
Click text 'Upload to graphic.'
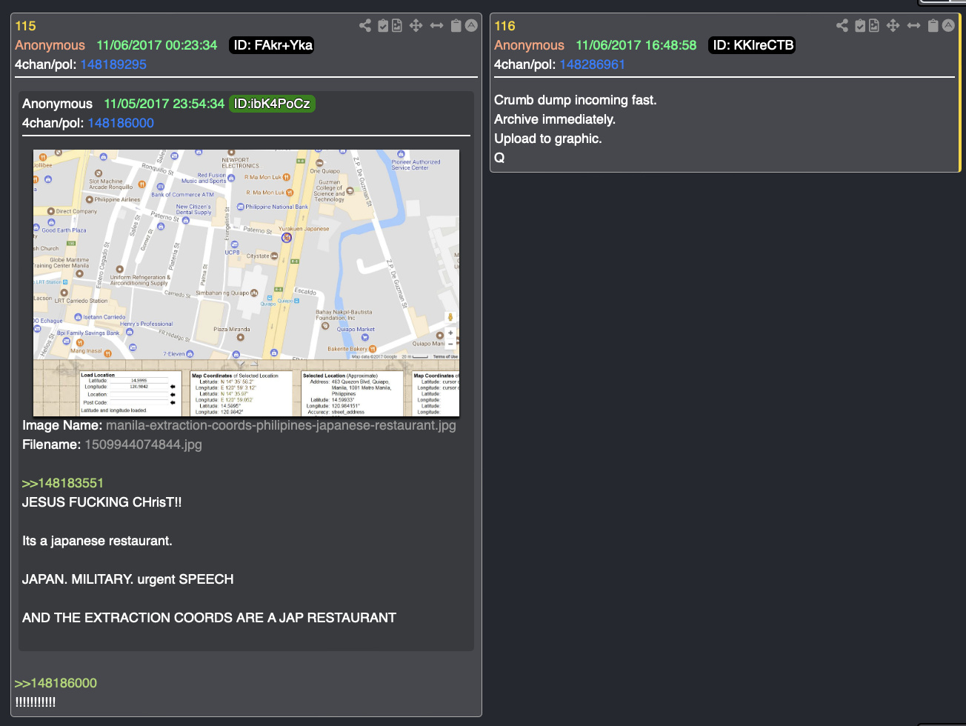tap(548, 139)
